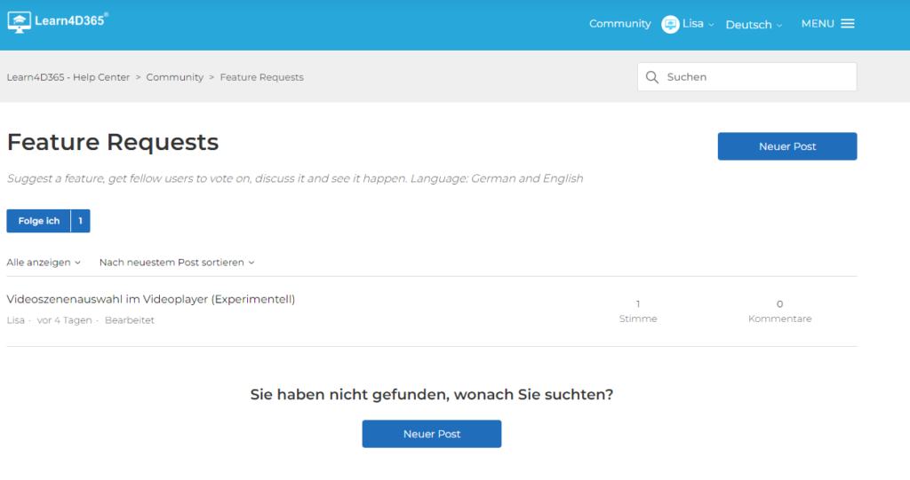Click the Bearbeitet status label
Viewport: 910px width, 480px height.
130,320
